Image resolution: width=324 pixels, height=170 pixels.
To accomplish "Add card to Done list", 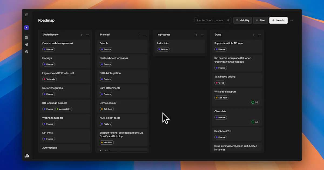I will pos(254,35).
